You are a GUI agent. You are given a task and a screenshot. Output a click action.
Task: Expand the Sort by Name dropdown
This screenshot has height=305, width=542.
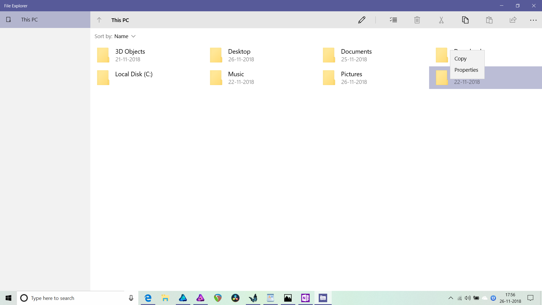click(x=124, y=36)
